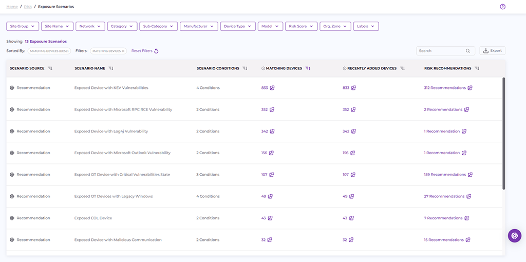
Task: Open the icon next to 2 Recommendations
Action: (466, 110)
